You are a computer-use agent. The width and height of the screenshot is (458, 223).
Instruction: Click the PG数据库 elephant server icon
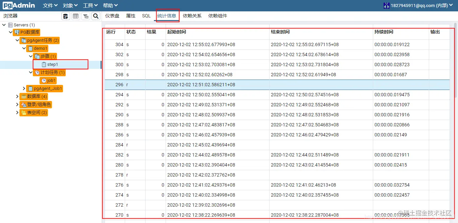[x=17, y=32]
